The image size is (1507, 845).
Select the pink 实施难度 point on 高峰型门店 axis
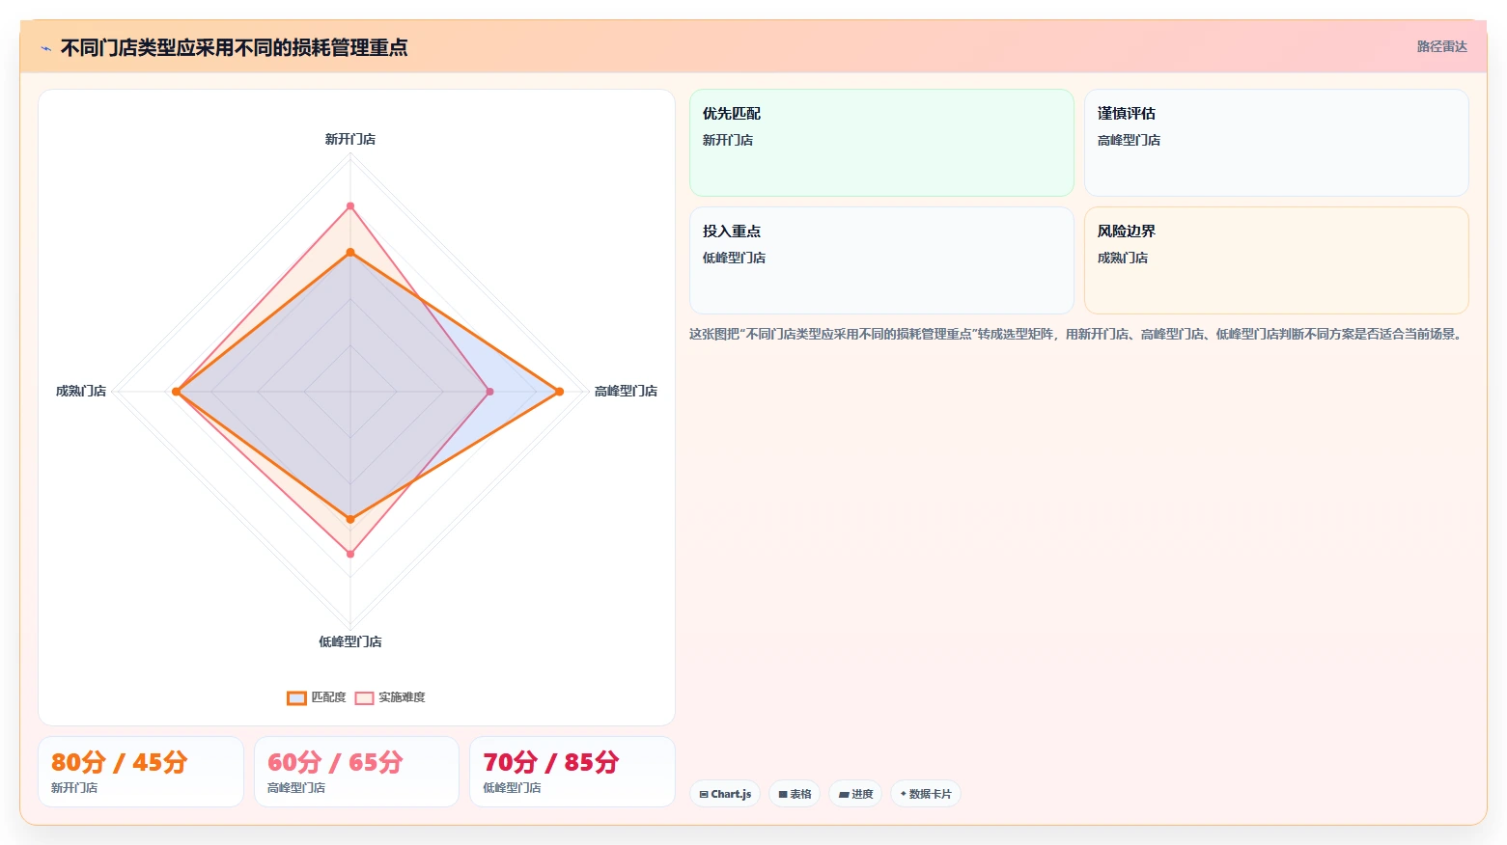tap(489, 392)
